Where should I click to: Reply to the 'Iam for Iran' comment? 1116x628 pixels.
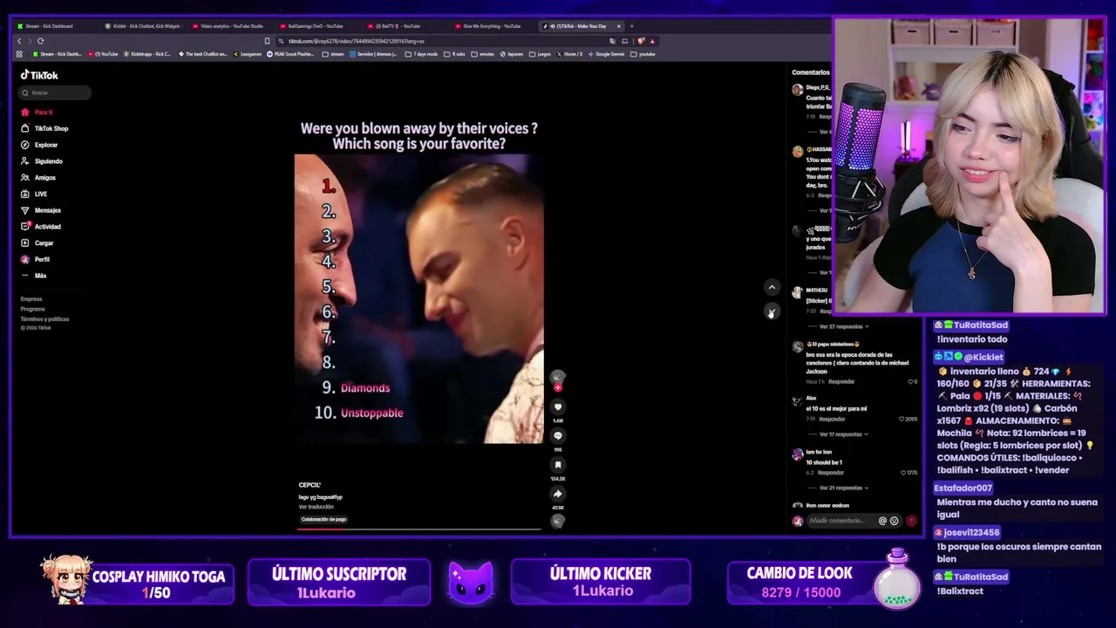click(x=831, y=473)
